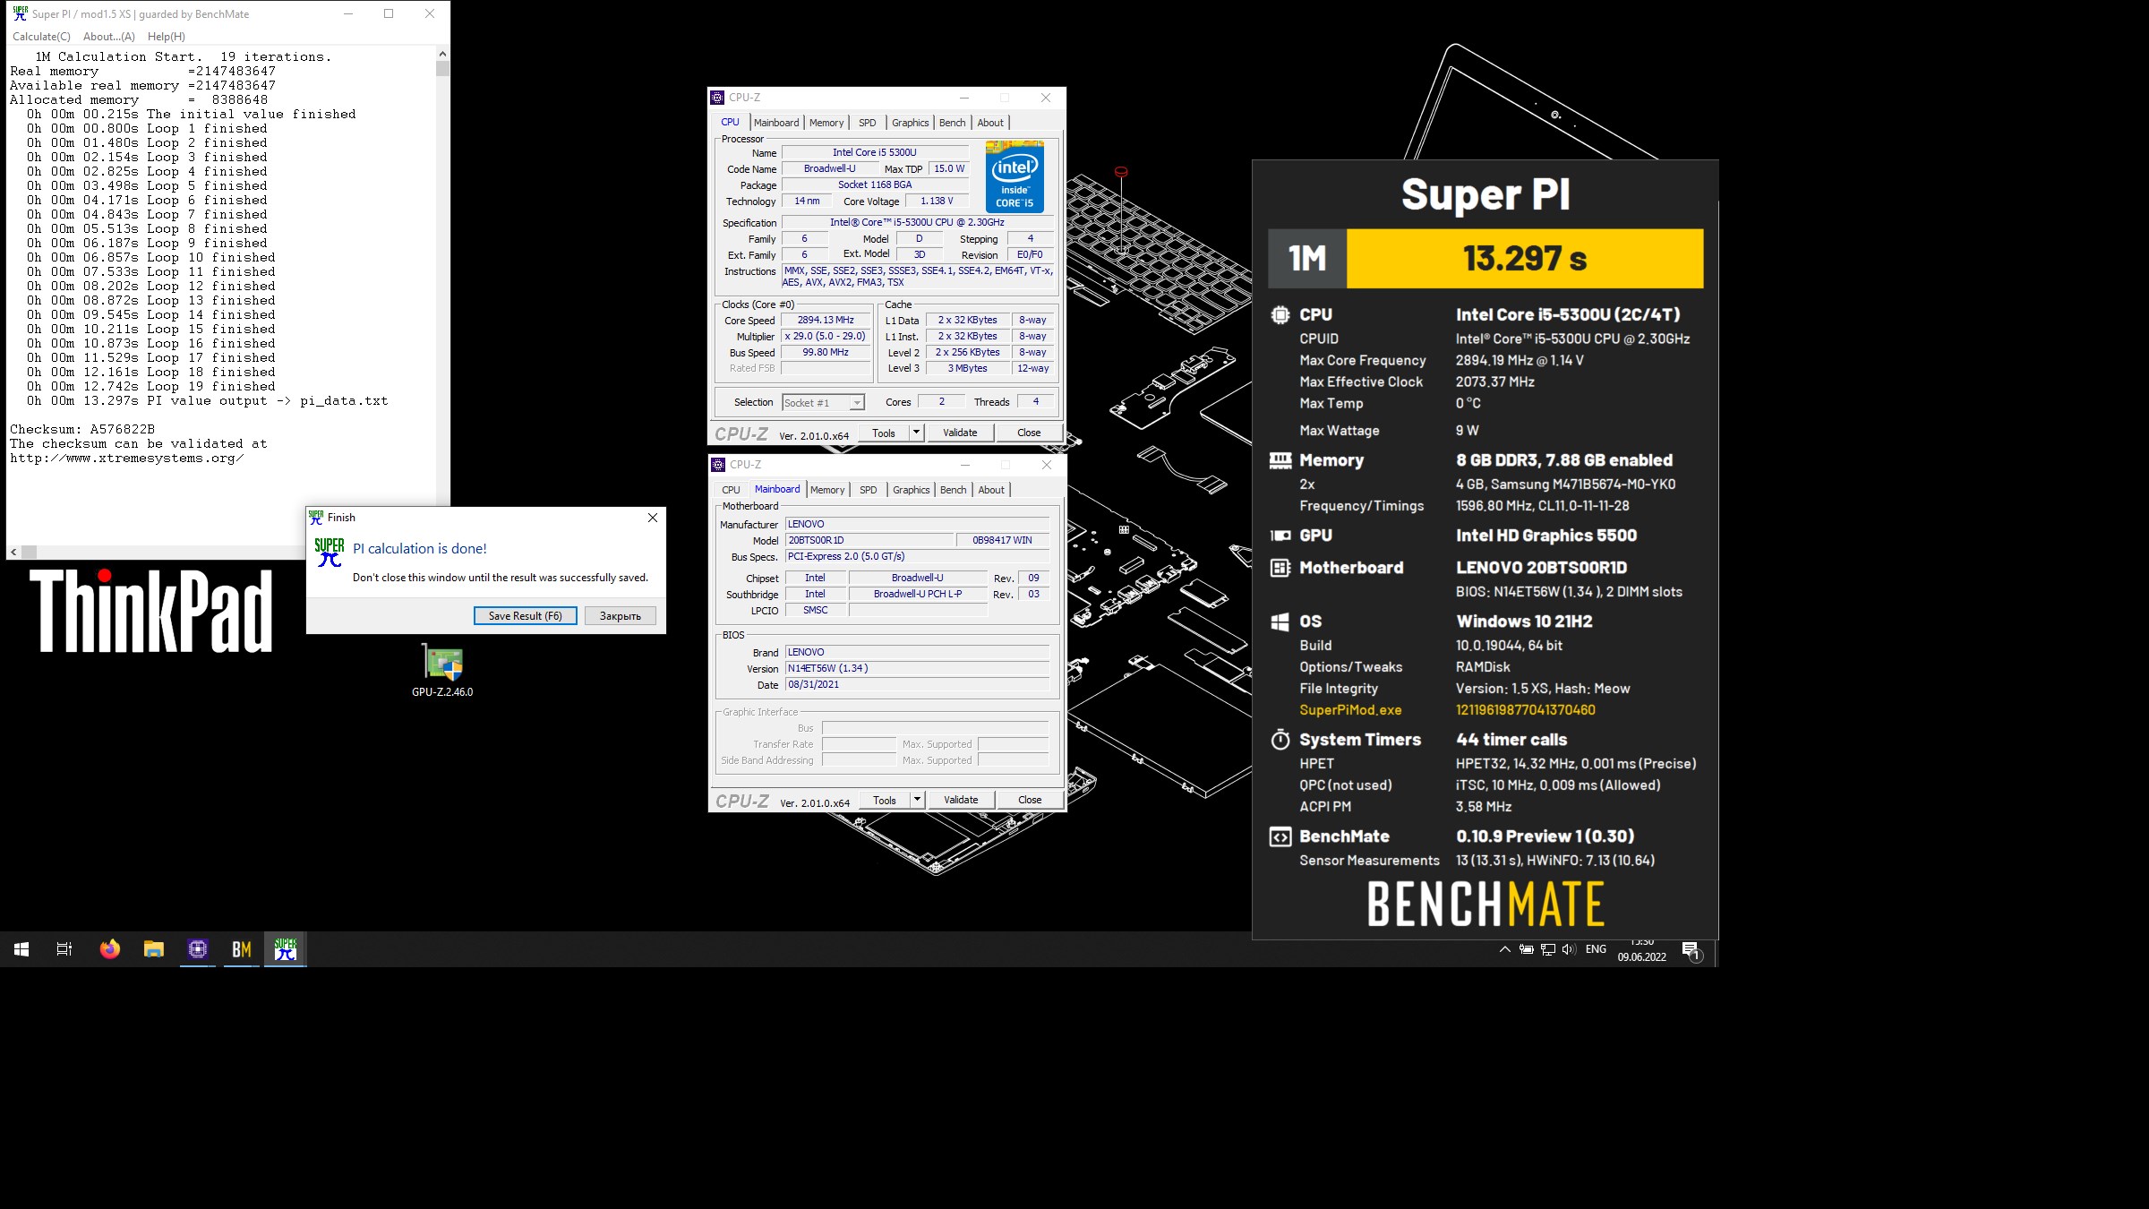Click Save Result (F6) button

(x=526, y=616)
